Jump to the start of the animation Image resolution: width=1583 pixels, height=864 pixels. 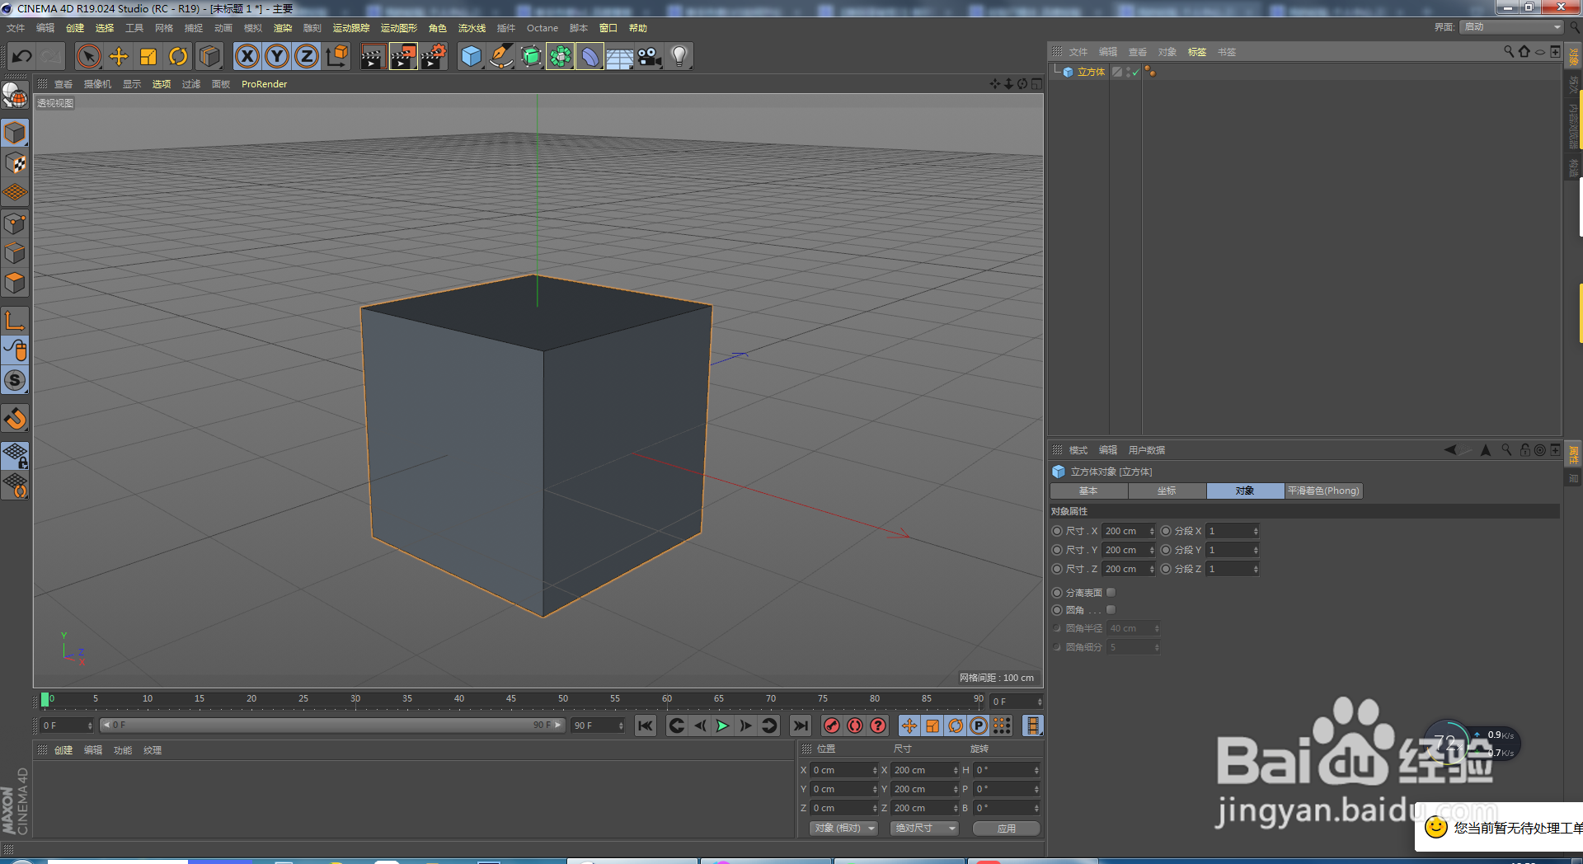(x=646, y=725)
